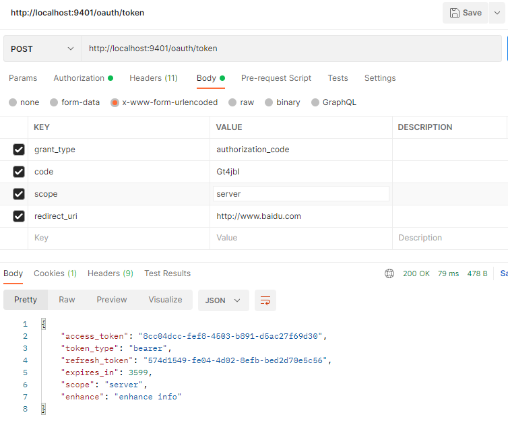Show the Raw response view

pos(67,300)
